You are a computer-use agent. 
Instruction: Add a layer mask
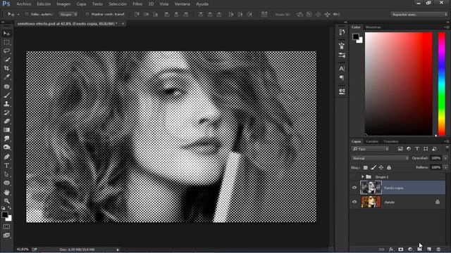[x=401, y=249]
